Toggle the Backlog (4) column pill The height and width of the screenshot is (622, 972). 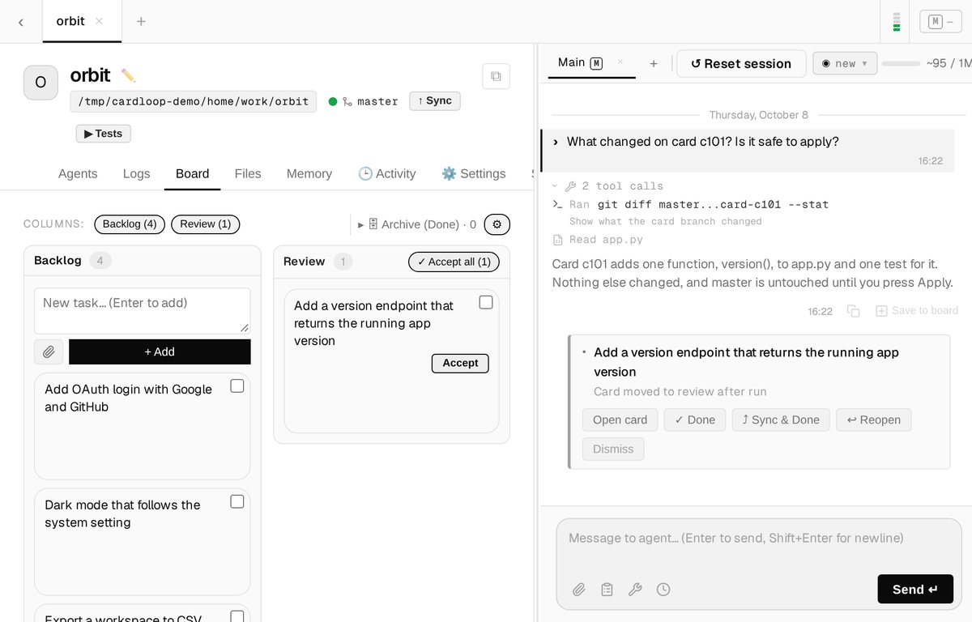pos(130,224)
